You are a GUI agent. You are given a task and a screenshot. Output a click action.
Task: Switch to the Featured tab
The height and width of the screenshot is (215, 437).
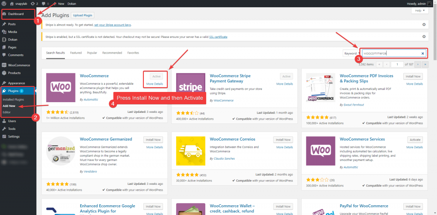click(x=76, y=53)
